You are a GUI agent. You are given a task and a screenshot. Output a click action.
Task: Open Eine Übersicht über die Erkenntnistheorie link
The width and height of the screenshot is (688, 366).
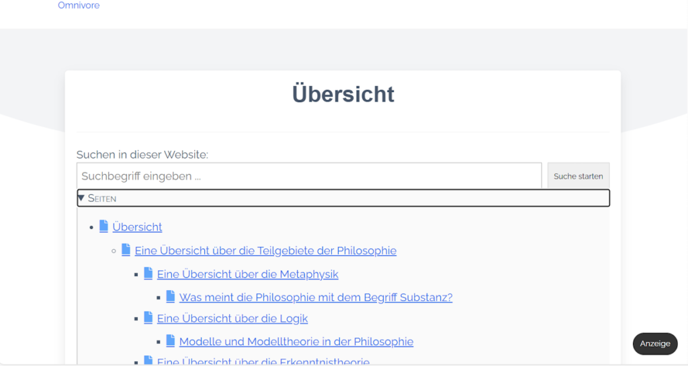pos(263,362)
